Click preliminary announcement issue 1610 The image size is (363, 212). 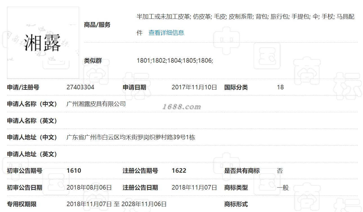point(74,171)
